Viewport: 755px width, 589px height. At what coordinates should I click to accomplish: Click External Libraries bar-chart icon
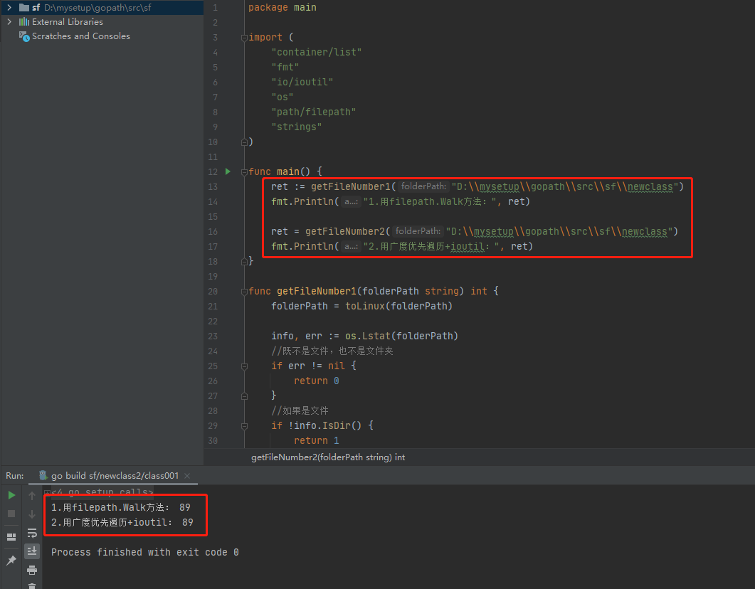24,21
